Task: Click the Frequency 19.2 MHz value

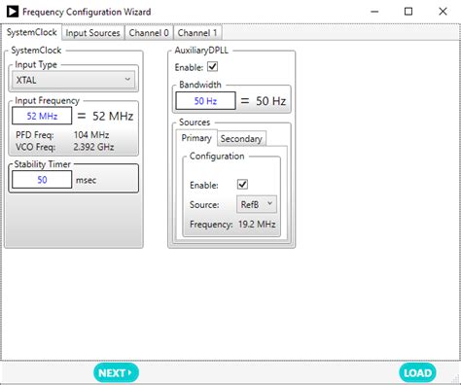Action: (x=257, y=225)
